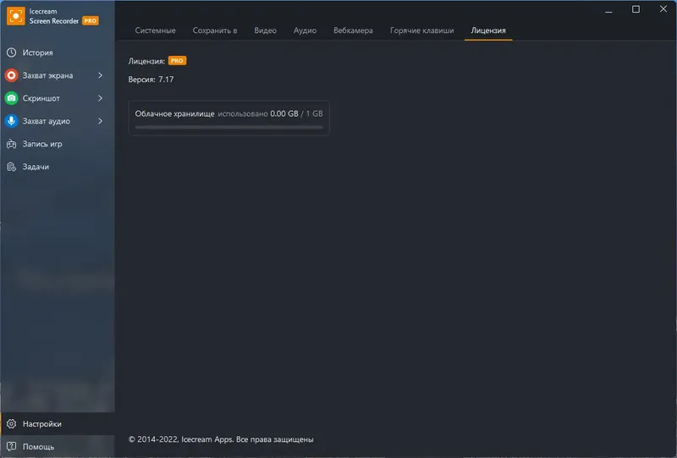The width and height of the screenshot is (677, 458).
Task: Open the Сохранить в tab
Action: [215, 30]
